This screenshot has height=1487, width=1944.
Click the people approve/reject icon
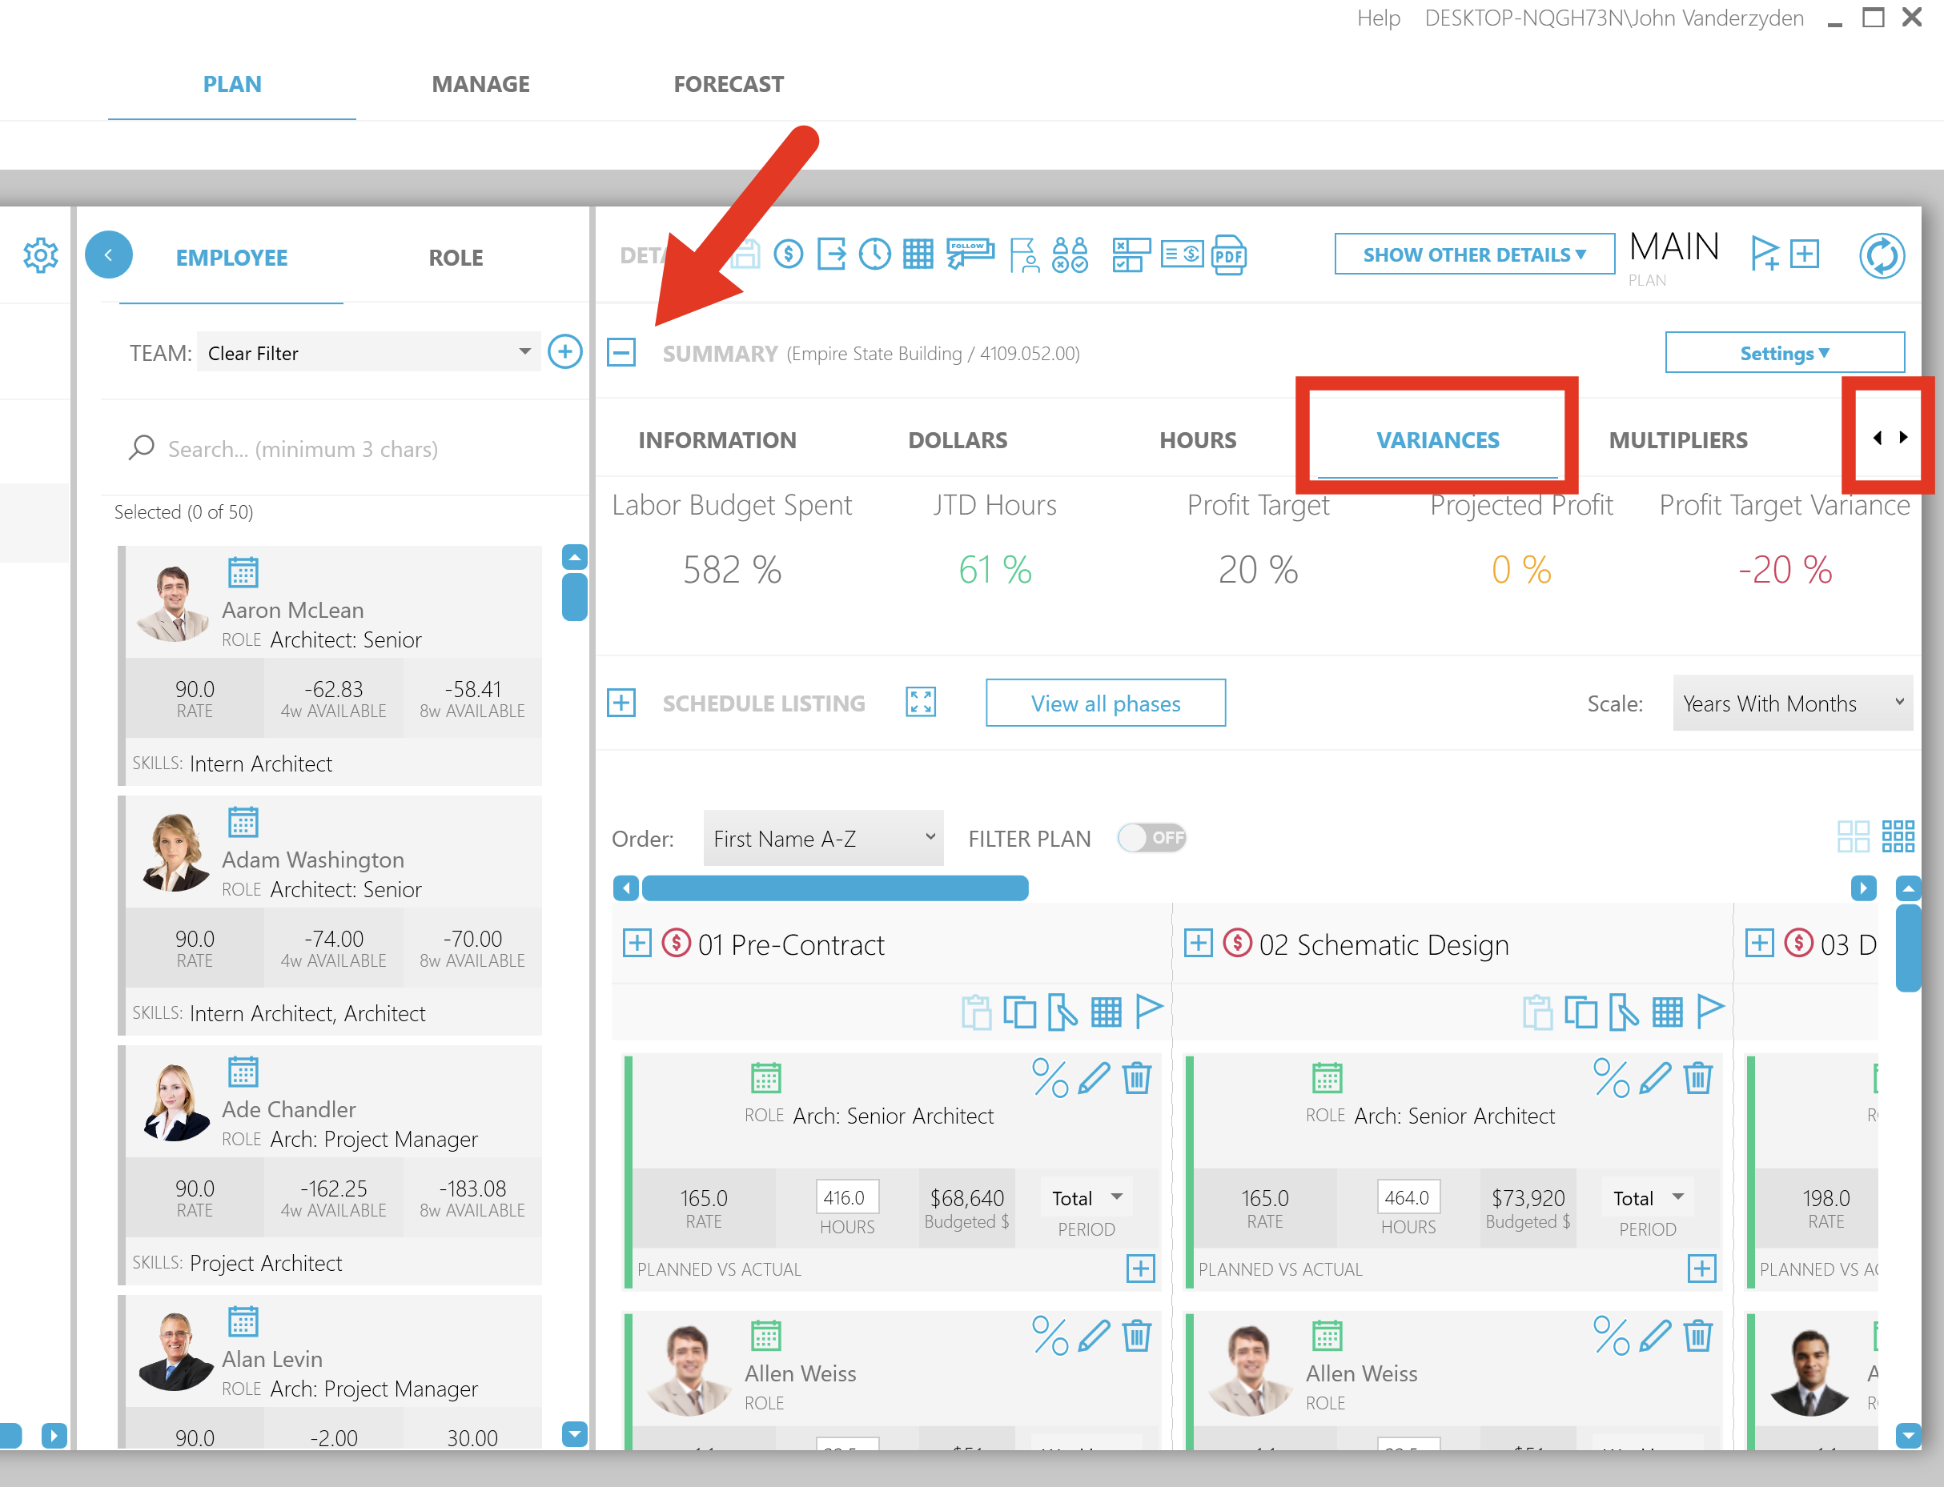click(1070, 256)
